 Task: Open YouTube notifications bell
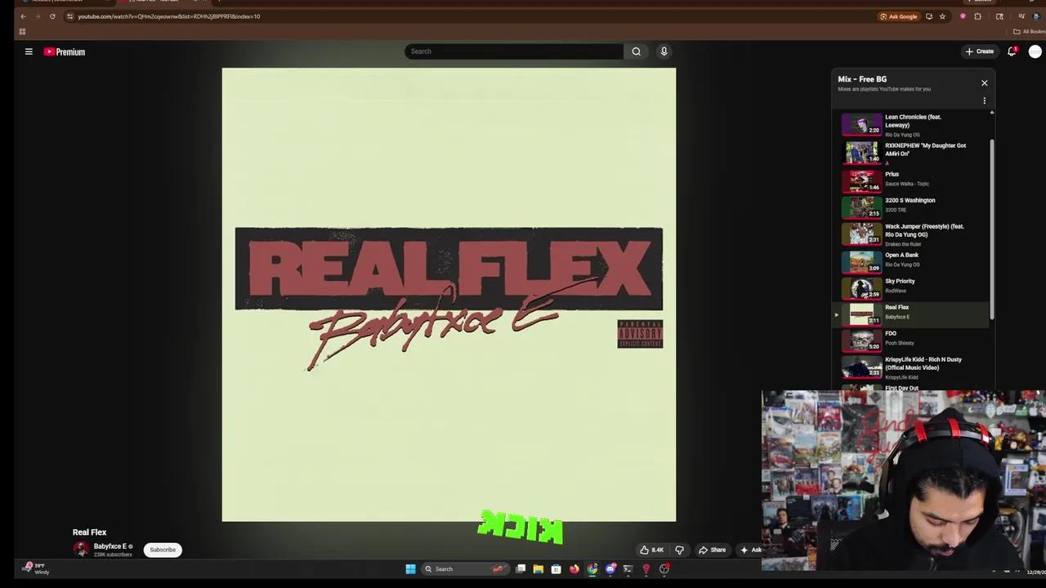point(1012,51)
